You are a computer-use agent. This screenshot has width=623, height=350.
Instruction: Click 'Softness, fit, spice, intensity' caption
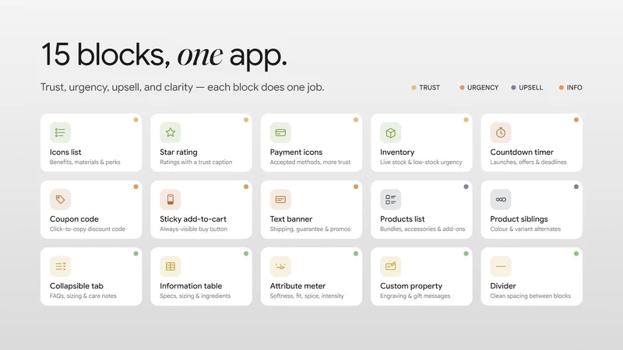[x=307, y=296]
